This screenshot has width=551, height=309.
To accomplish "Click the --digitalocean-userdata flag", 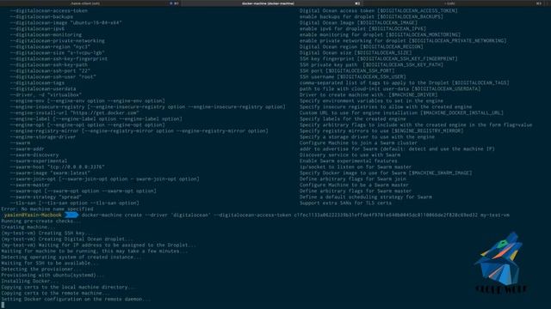I will 43,88.
